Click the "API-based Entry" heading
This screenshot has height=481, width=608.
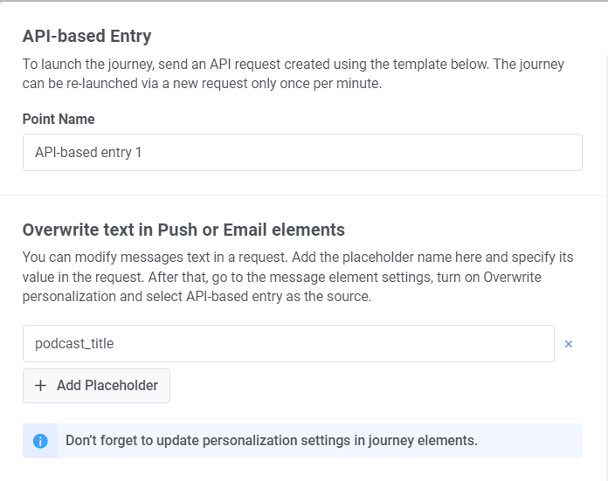pyautogui.click(x=86, y=36)
